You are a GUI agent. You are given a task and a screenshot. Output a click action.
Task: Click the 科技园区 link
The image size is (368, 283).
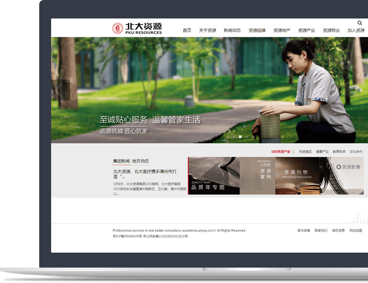(305, 151)
